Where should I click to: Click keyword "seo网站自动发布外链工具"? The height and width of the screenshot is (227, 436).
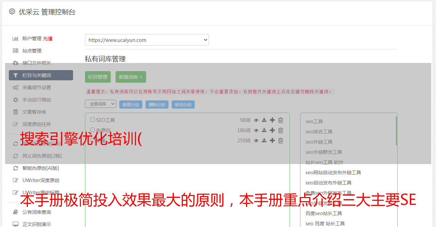333,173
